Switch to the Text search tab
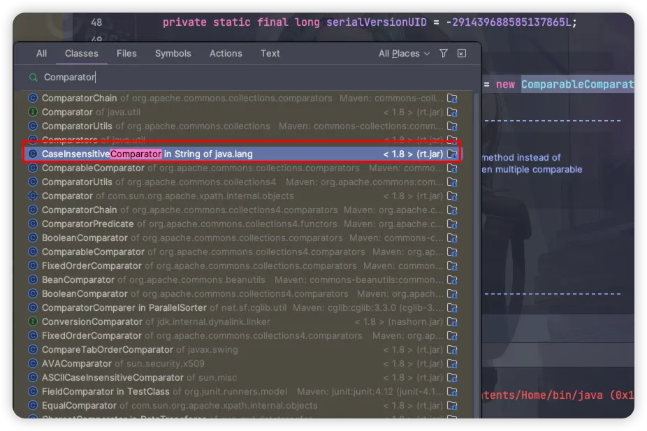Image resolution: width=647 pixels, height=431 pixels. point(270,54)
